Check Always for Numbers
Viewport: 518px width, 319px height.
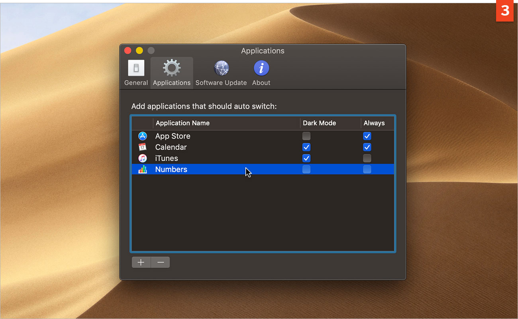point(367,169)
